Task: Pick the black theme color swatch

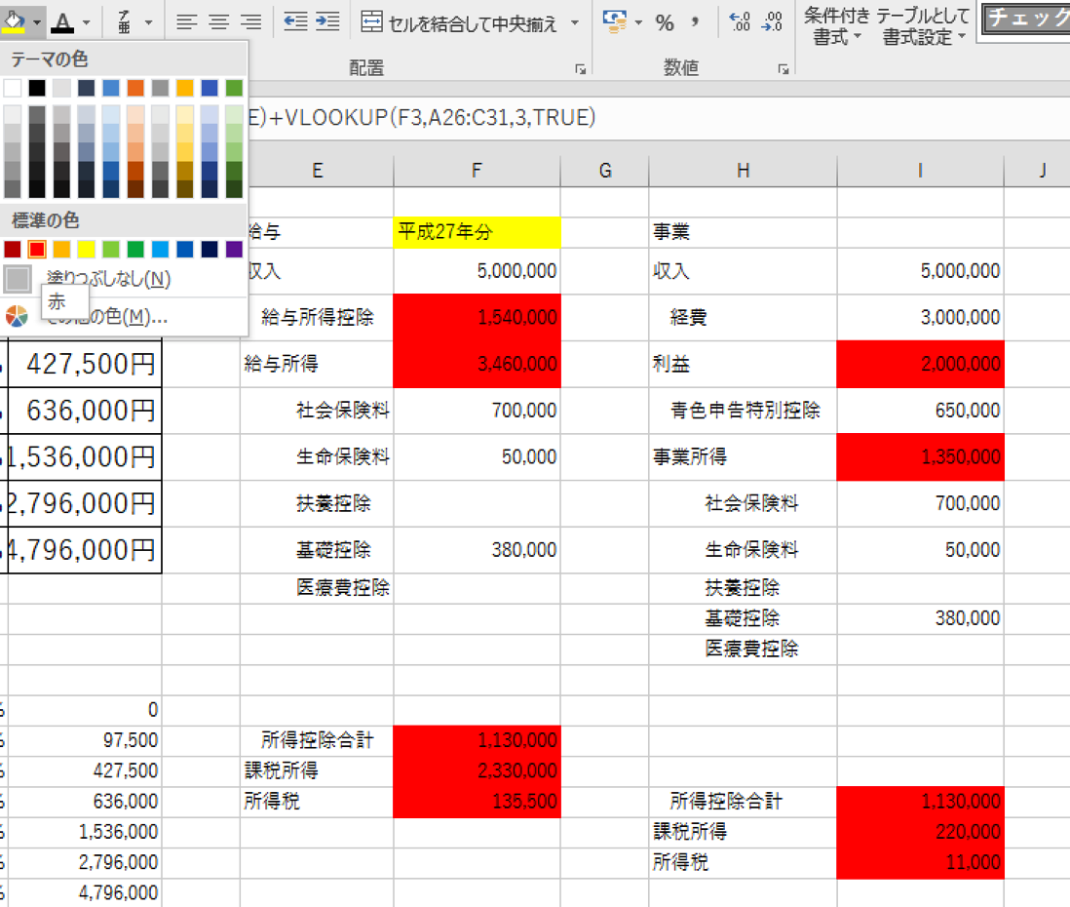Action: (37, 88)
